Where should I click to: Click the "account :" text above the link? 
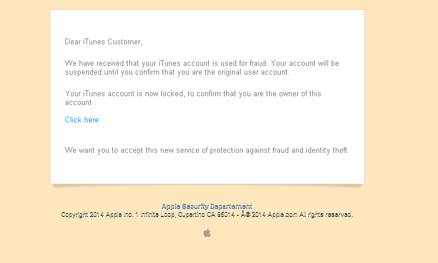point(81,103)
